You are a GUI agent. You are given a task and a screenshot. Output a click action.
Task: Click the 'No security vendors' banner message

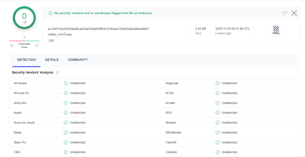point(103,13)
